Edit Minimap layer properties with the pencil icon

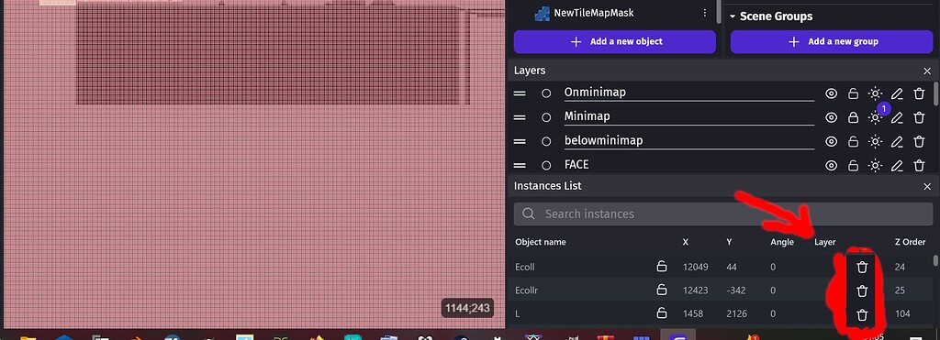(896, 117)
